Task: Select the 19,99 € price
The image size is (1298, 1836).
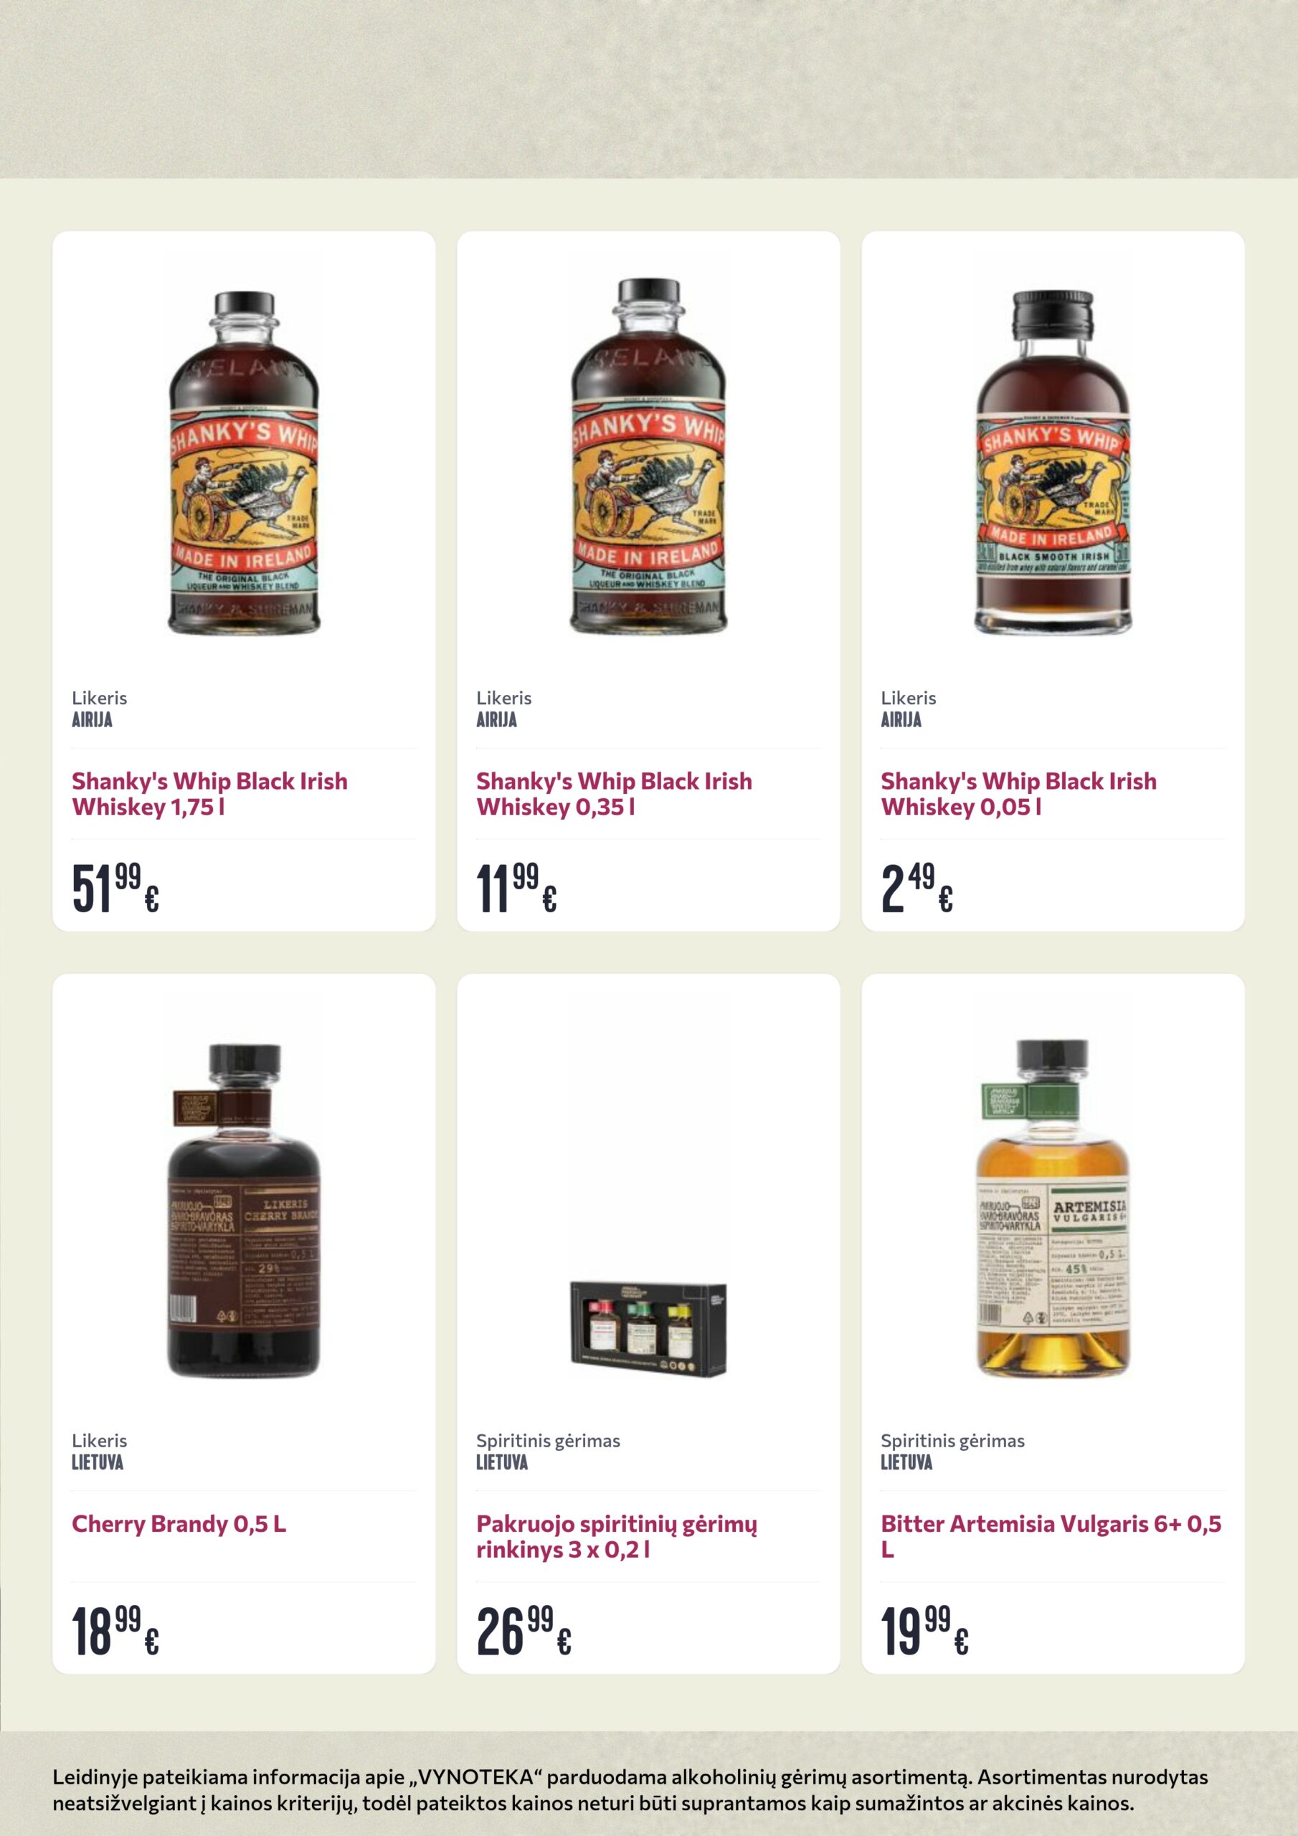Action: (925, 1630)
